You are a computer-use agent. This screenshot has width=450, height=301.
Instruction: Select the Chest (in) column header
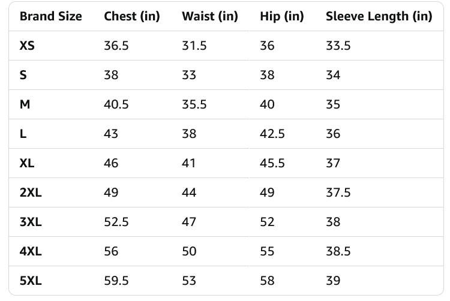131,16
